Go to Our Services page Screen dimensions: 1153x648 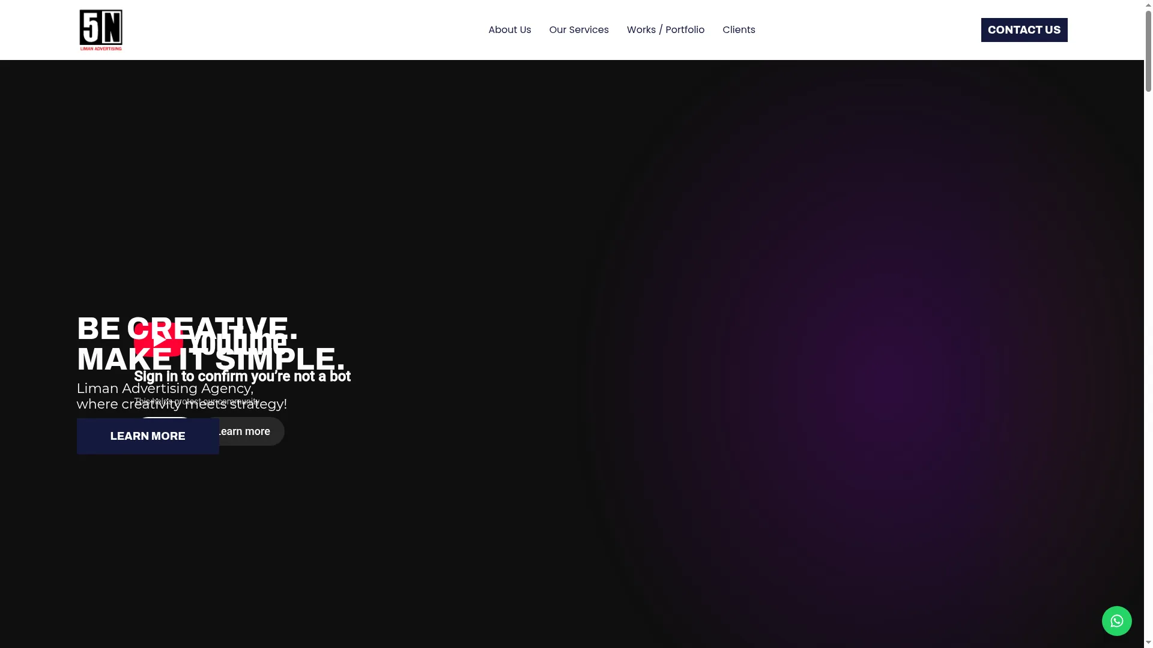579,30
